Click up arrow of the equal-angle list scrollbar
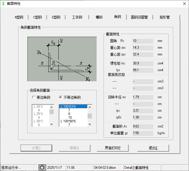 tap(51, 107)
